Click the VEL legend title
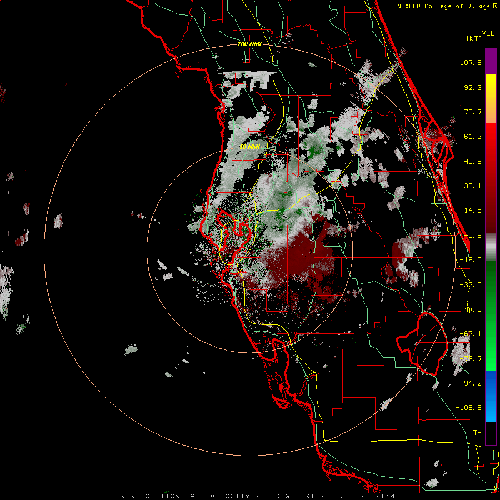The image size is (500, 500). pyautogui.click(x=488, y=33)
